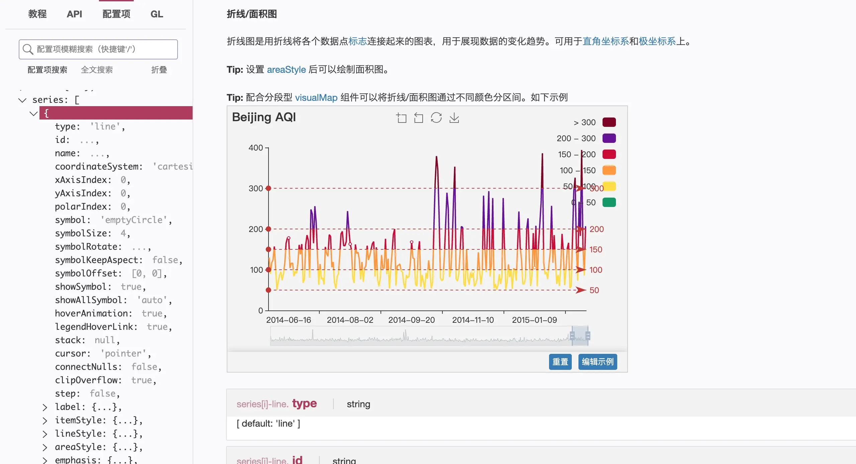
Task: Switch to the API tab
Action: point(74,14)
